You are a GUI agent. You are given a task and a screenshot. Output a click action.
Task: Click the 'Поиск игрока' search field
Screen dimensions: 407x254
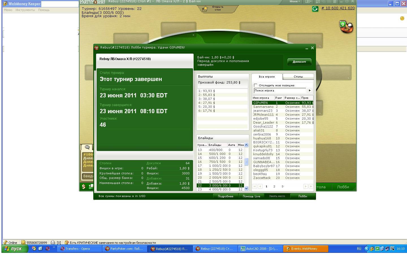click(x=280, y=91)
